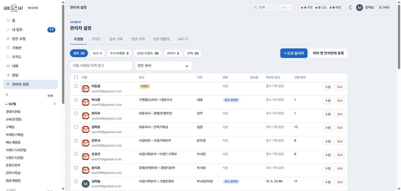Screen dimensions: 401x191
Task: Filter by 재직 32 chip
Action: point(79,53)
